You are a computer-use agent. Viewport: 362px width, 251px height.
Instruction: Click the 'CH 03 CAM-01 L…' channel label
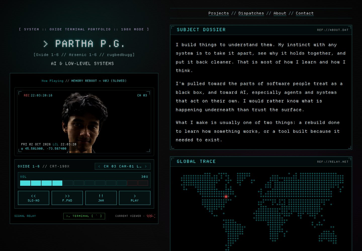click(x=122, y=166)
